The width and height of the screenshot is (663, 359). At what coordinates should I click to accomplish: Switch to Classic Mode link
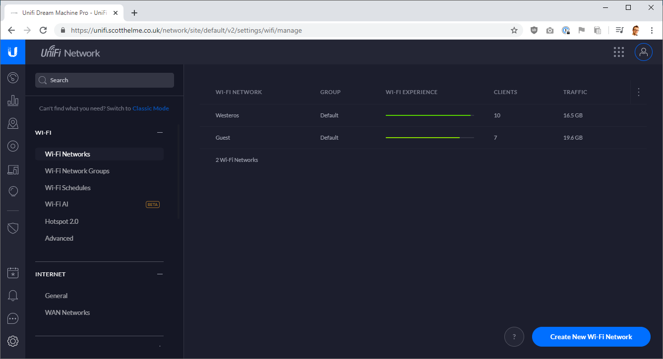pos(150,108)
